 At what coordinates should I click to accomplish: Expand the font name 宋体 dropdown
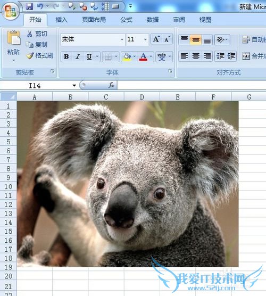click(122, 39)
